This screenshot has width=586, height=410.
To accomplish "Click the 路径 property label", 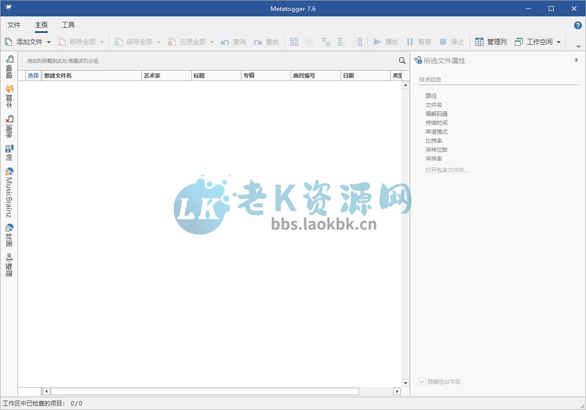I will [x=431, y=96].
